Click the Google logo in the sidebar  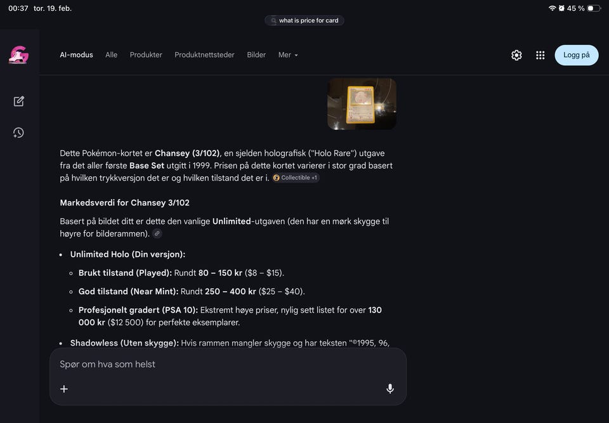click(18, 55)
